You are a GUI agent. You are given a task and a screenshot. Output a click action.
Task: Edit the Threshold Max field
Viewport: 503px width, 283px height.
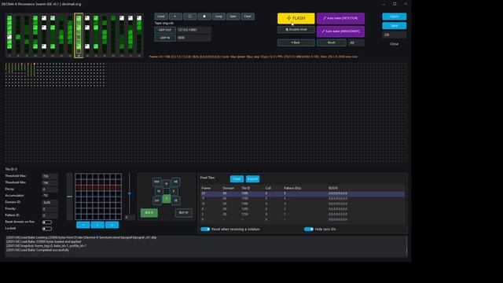pos(50,176)
